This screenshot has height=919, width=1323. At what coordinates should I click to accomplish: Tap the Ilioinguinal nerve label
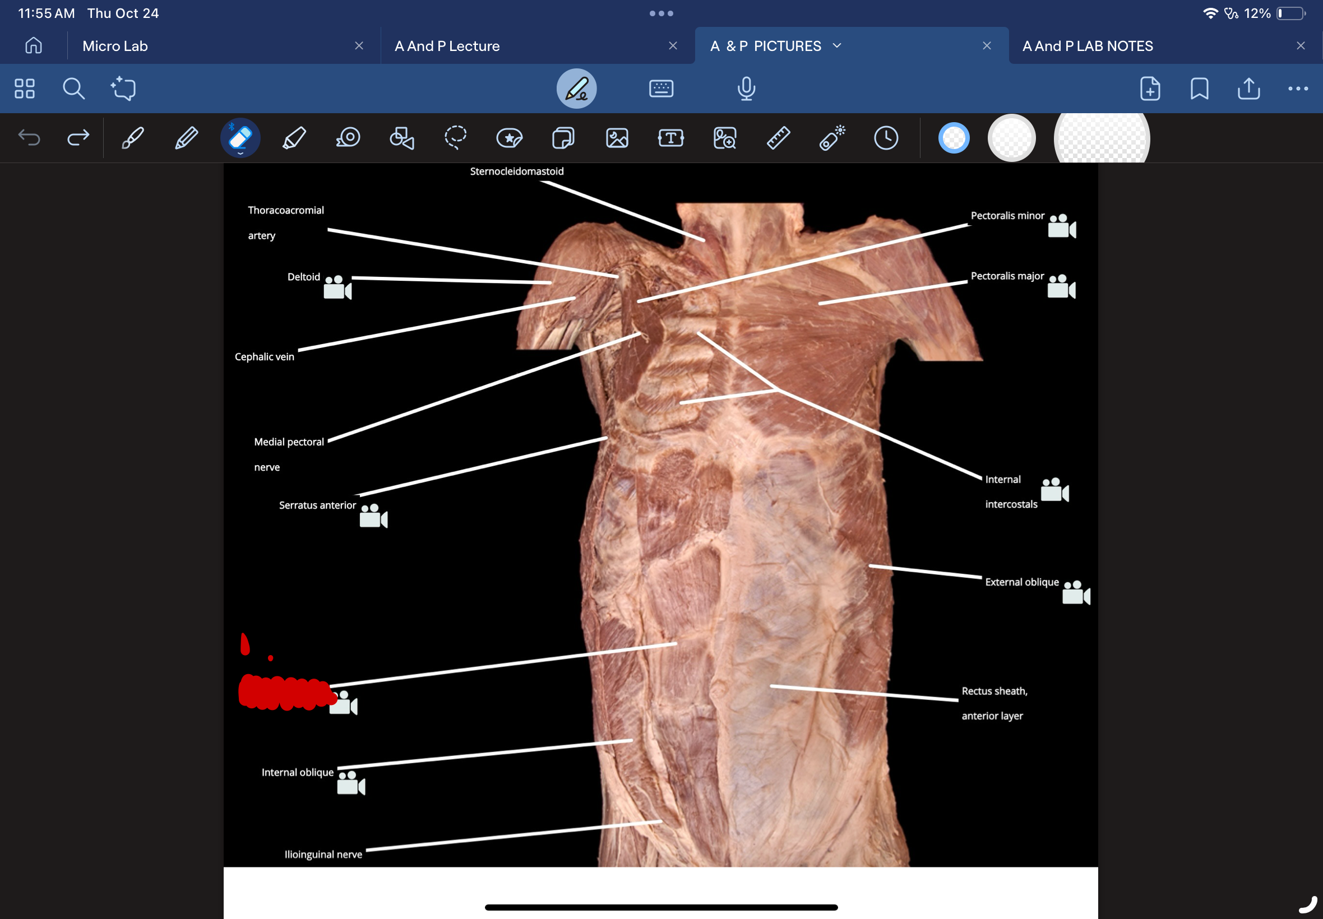click(x=323, y=855)
